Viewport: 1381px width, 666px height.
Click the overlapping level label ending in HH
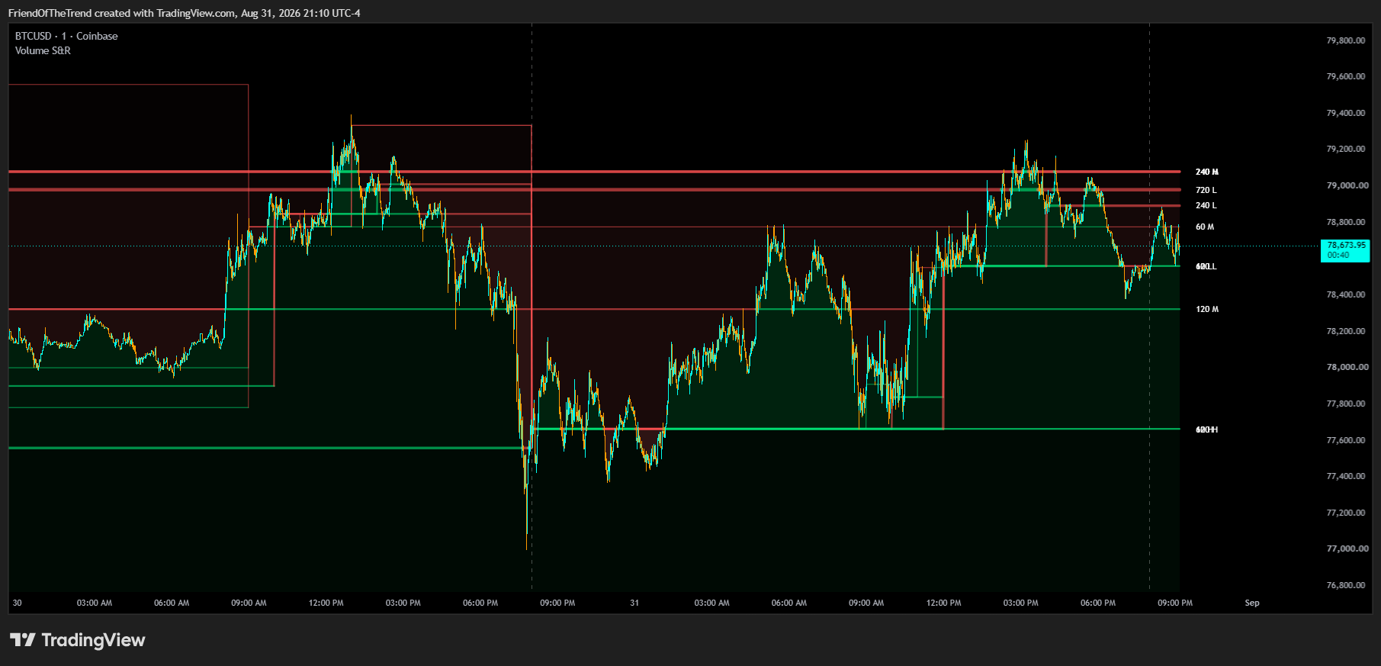point(1207,430)
